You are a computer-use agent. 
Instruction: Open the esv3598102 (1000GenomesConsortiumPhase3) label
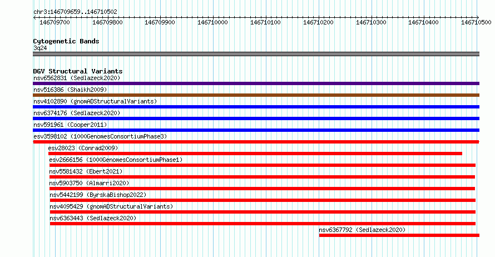click(x=100, y=136)
